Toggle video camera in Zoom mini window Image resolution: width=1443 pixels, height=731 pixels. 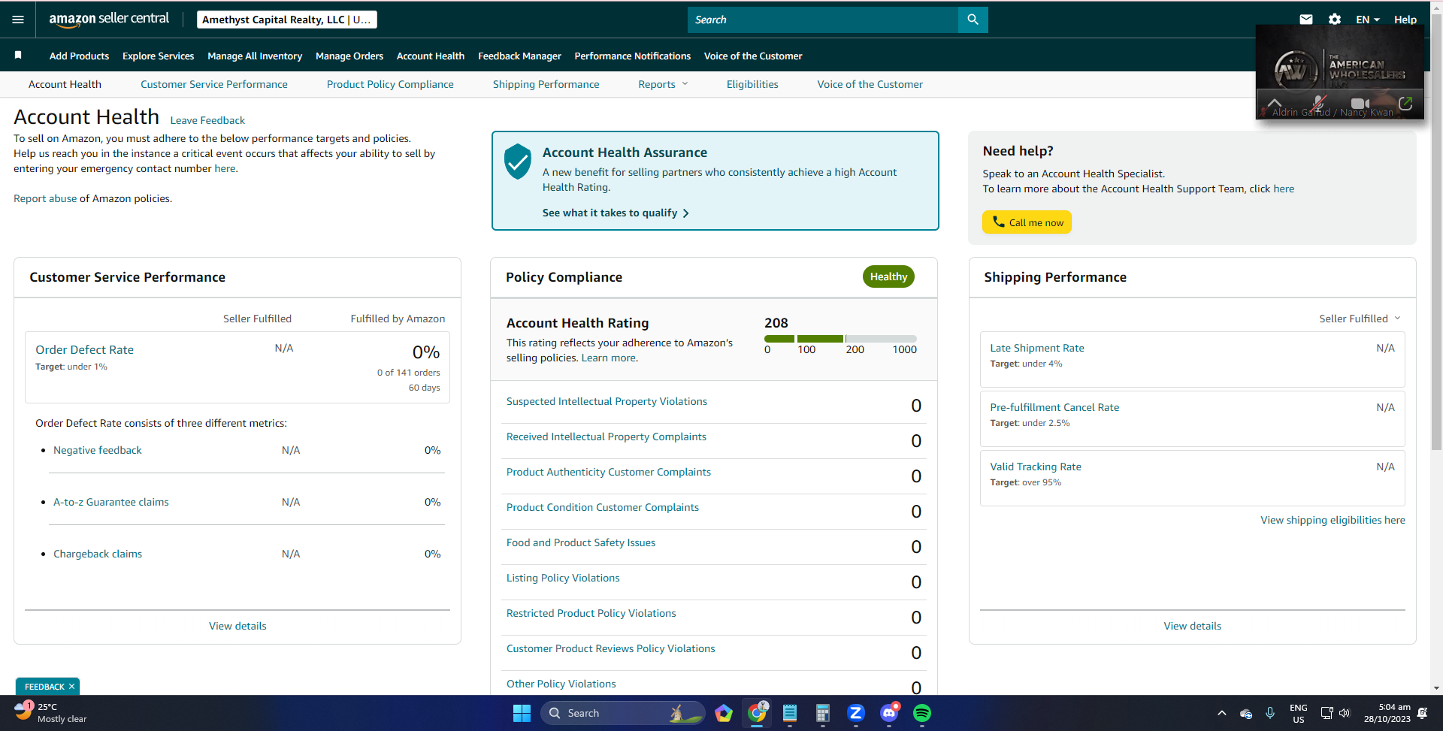(1360, 104)
